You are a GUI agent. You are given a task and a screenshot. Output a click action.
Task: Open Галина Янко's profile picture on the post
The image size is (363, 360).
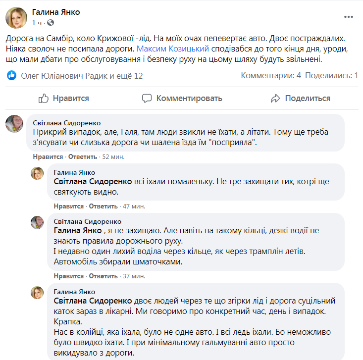(16, 17)
